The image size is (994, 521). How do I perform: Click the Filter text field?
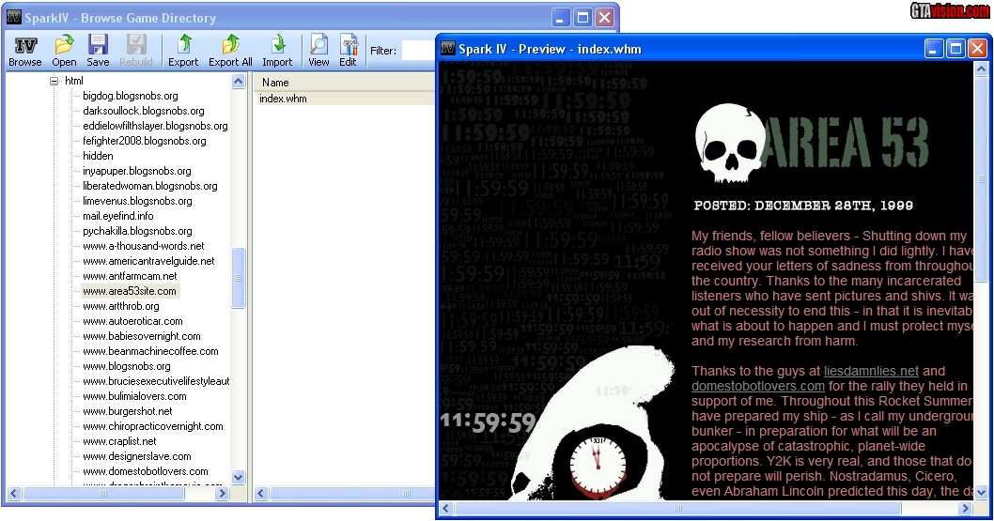pyautogui.click(x=417, y=51)
